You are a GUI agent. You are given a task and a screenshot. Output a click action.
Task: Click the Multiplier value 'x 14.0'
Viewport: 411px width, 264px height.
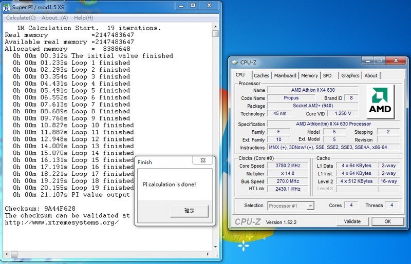[x=288, y=173]
